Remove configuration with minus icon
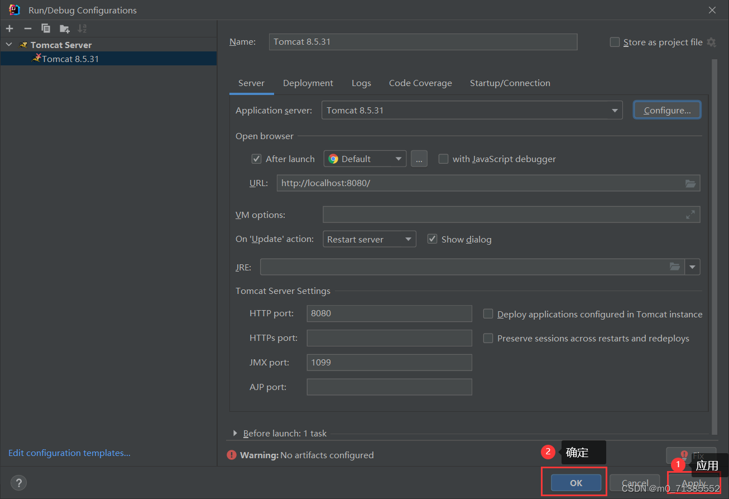The height and width of the screenshot is (499, 729). pos(28,28)
